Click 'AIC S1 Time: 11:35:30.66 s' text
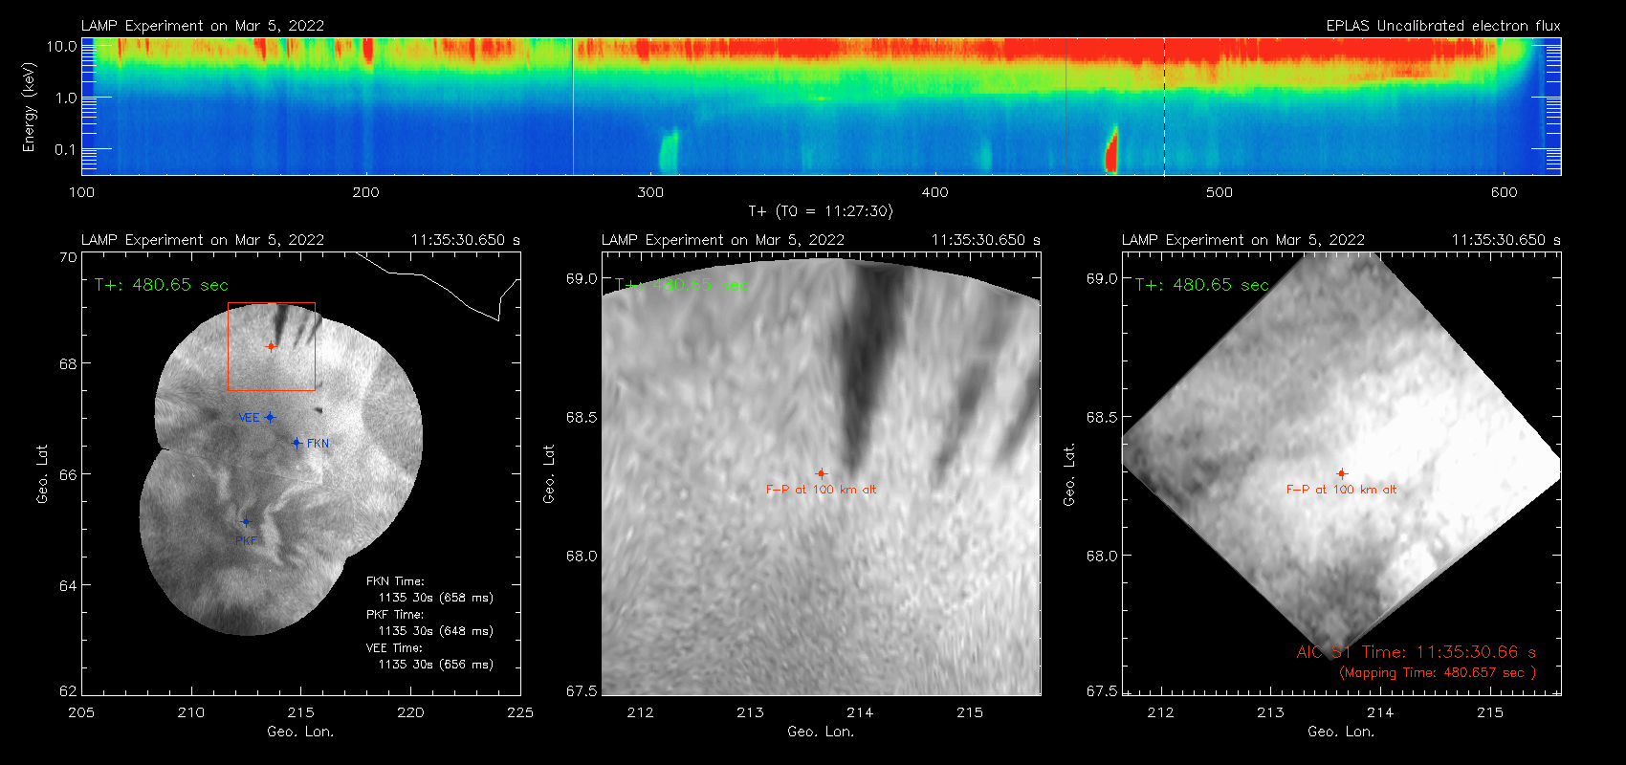 [1417, 652]
